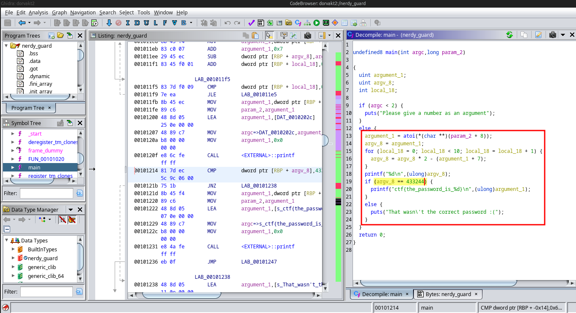This screenshot has width=576, height=313.
Task: Go back using the Back arrow icon
Action: tap(22, 23)
